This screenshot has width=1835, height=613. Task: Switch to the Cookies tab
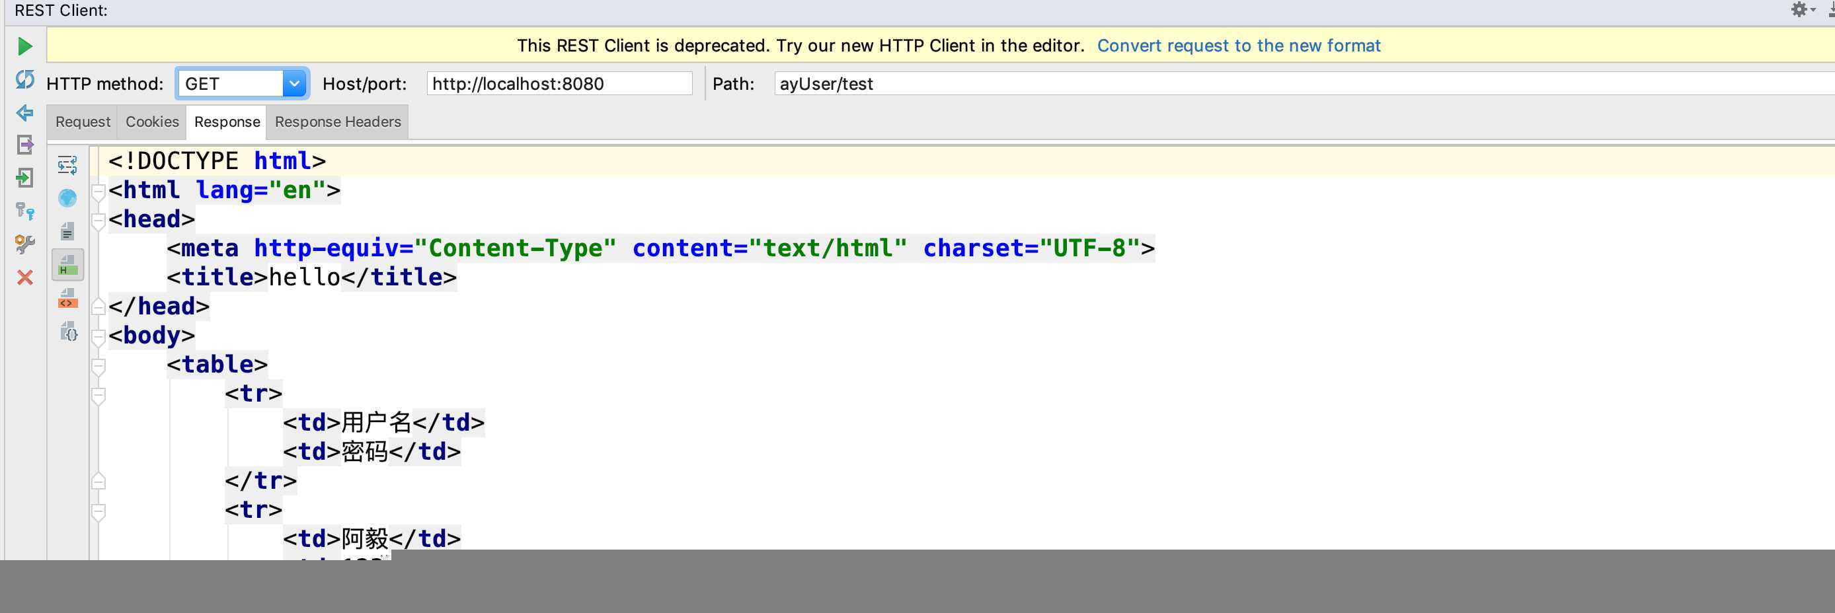pos(152,122)
